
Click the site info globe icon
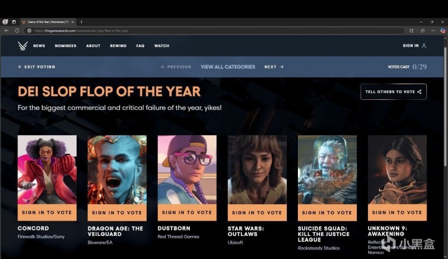(29, 31)
